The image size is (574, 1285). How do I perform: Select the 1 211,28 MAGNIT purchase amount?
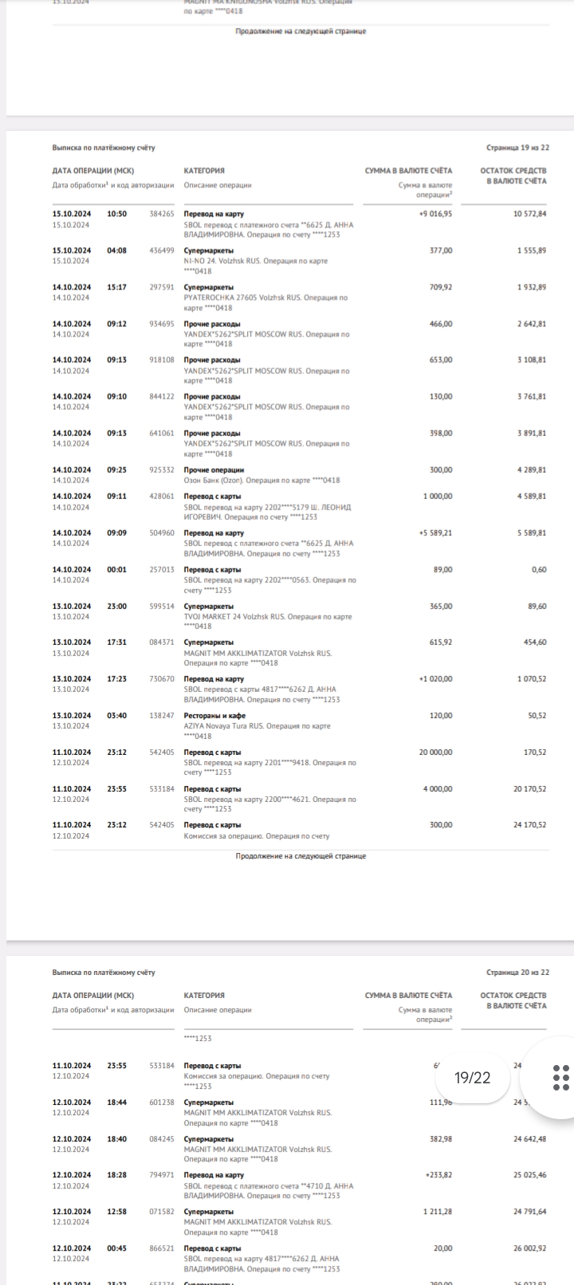coord(436,1212)
